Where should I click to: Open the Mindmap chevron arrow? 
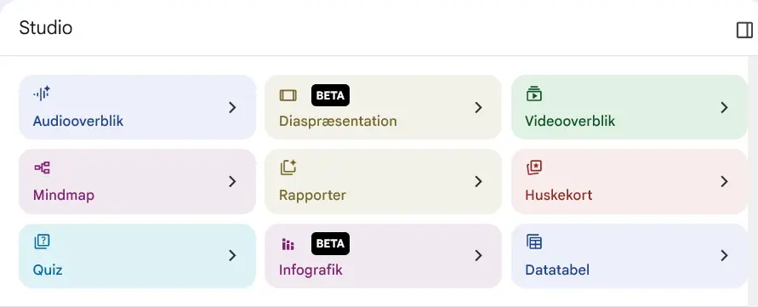(232, 181)
